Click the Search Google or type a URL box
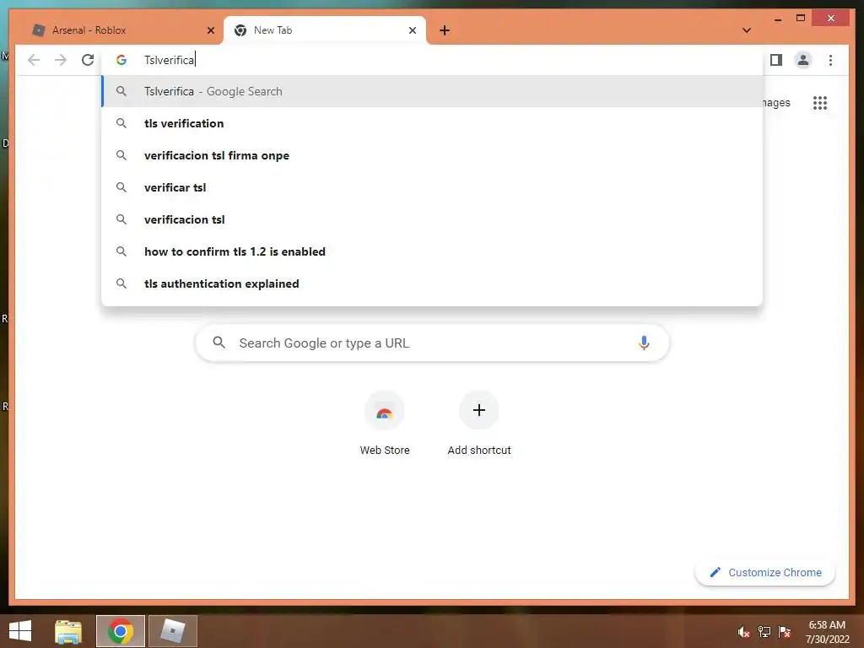 pyautogui.click(x=432, y=343)
